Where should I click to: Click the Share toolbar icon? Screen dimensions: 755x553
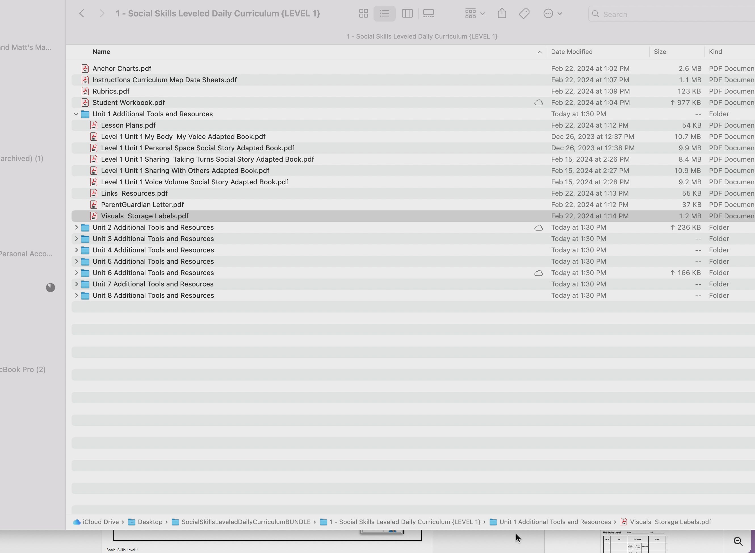(x=502, y=14)
